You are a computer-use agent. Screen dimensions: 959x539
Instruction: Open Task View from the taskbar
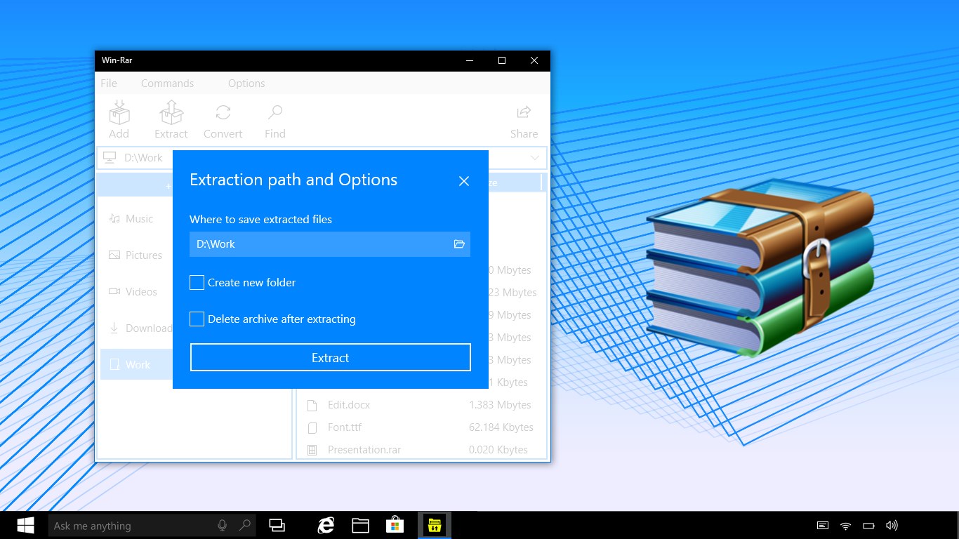point(277,525)
